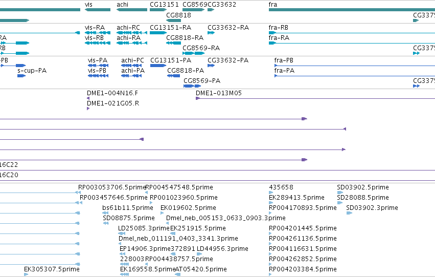Click the RP004261136.5prime EST label

(x=303, y=239)
